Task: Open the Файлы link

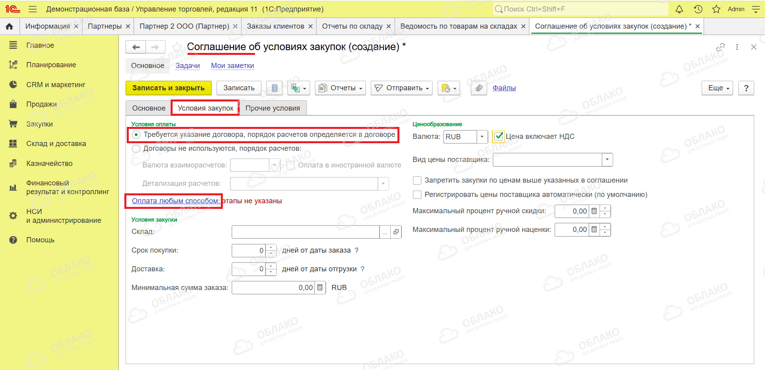Action: click(504, 88)
